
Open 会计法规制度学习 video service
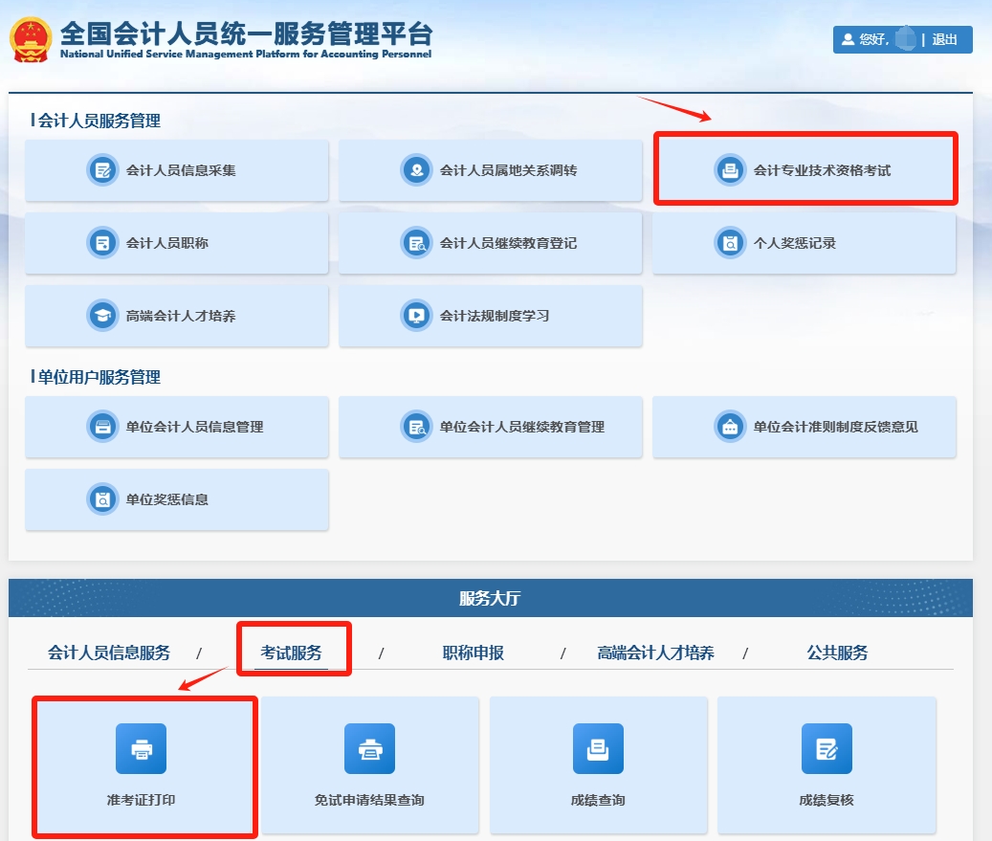tap(491, 315)
